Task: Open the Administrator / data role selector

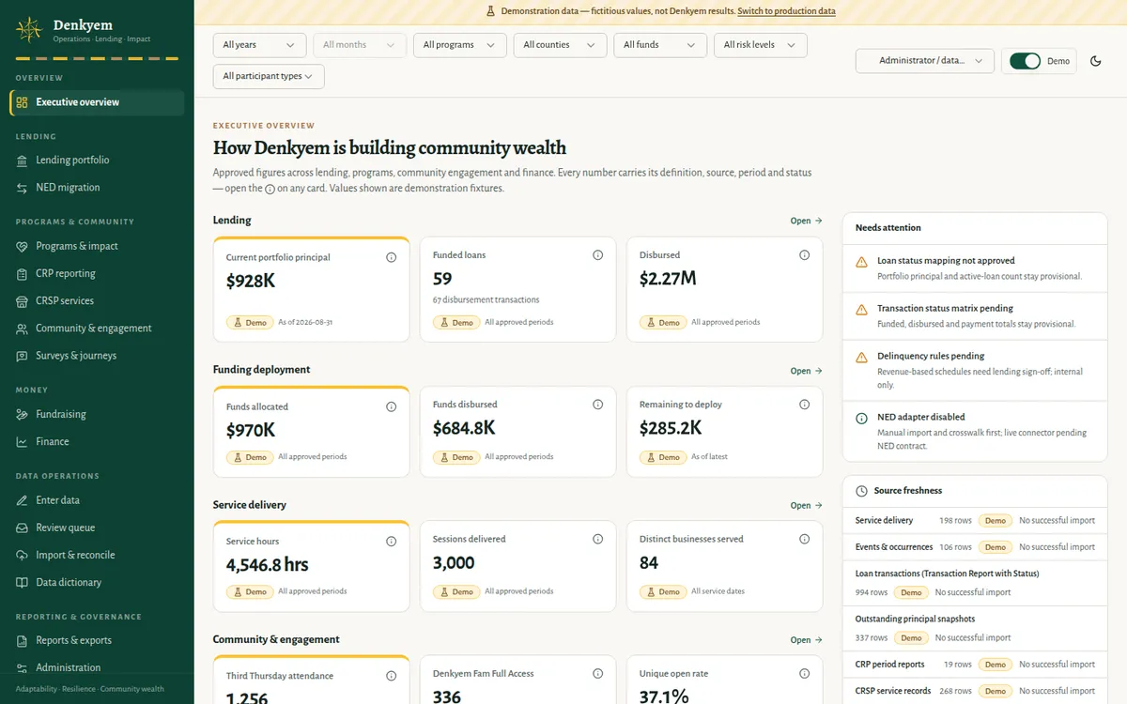Action: tap(925, 61)
